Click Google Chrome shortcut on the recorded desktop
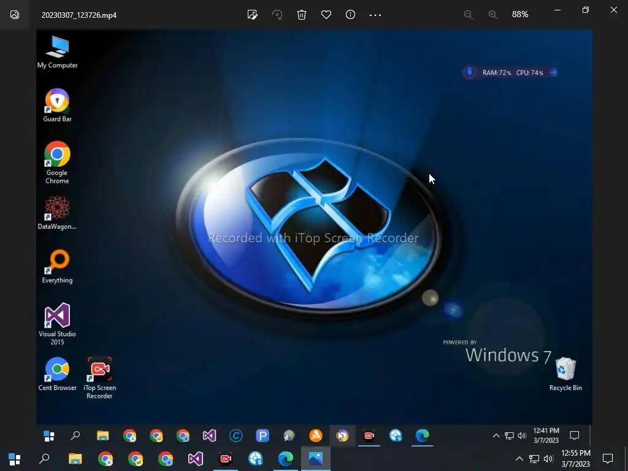Viewport: 628px width, 471px height. pyautogui.click(x=57, y=162)
